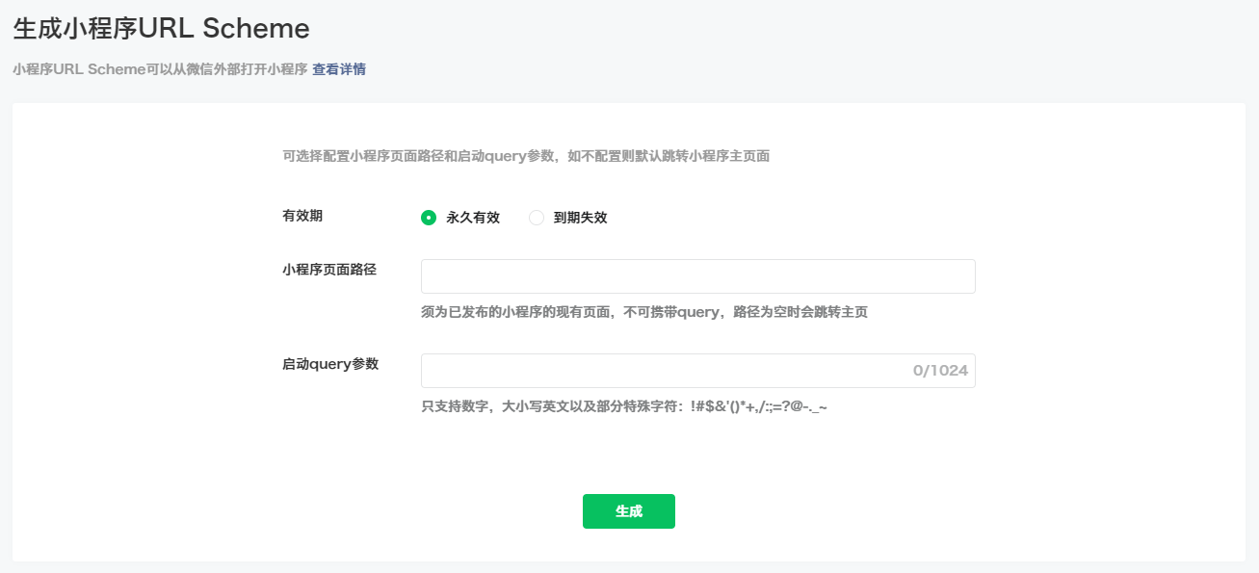The width and height of the screenshot is (1259, 573).
Task: Click the subtitle 小程序URL Scheme可以从微信外部打开小程序
Action: point(160,69)
